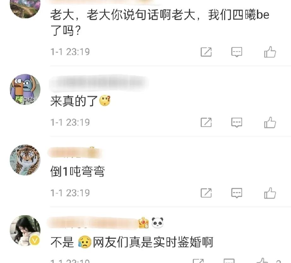The image size is (291, 263).
Task: Open the landscape avatar at top
Action: pyautogui.click(x=25, y=9)
